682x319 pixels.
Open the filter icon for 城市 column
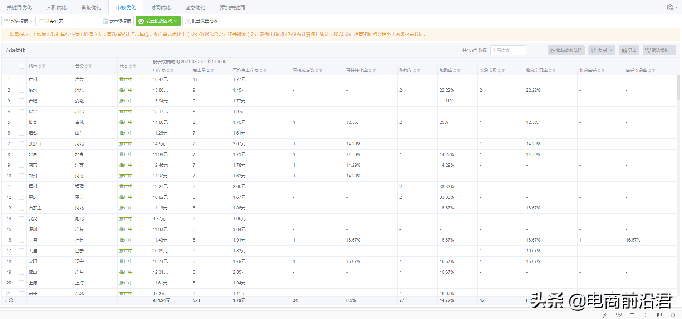tap(44, 66)
